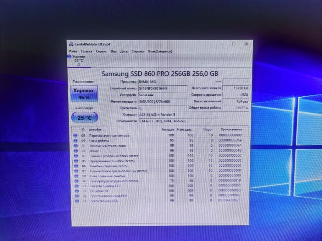Image resolution: width=322 pixels, height=241 pixels.
Task: Click the Хорошо 96 % health status button
Action: tap(84, 94)
